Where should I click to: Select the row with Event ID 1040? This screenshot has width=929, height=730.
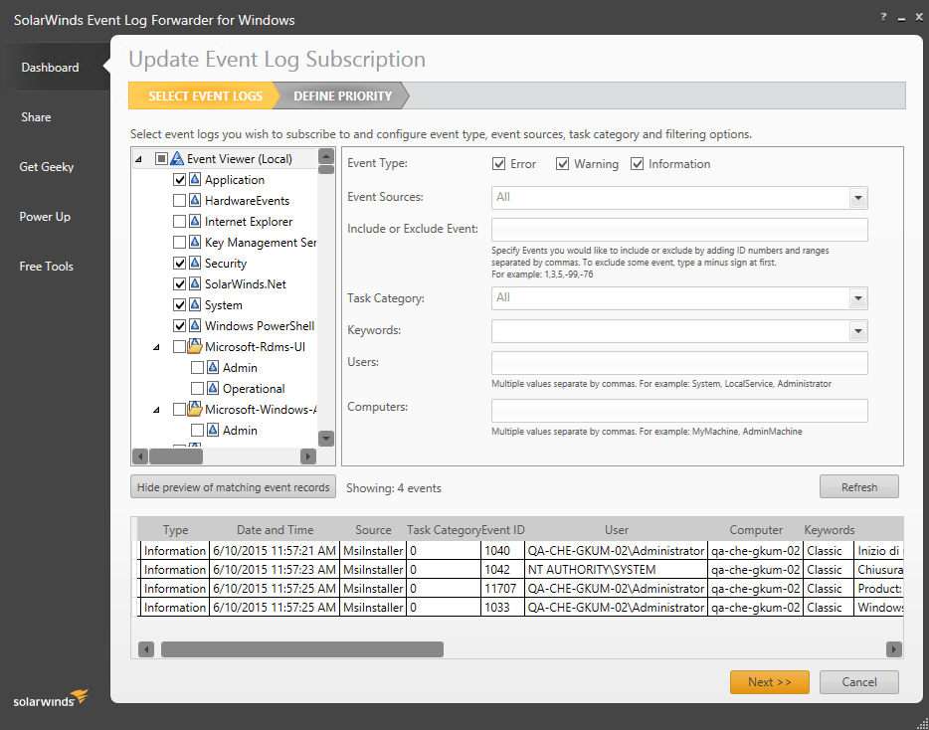(520, 550)
